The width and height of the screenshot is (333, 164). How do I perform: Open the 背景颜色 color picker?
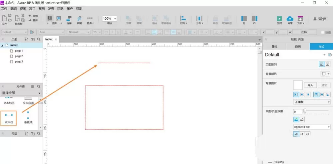point(326,74)
